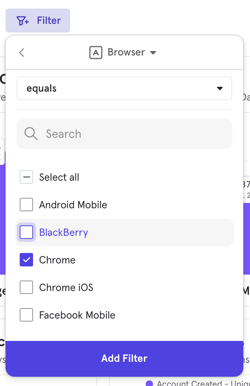Enable the Android Mobile checkbox
Viewport: 250px width, 386px height.
coord(26,205)
